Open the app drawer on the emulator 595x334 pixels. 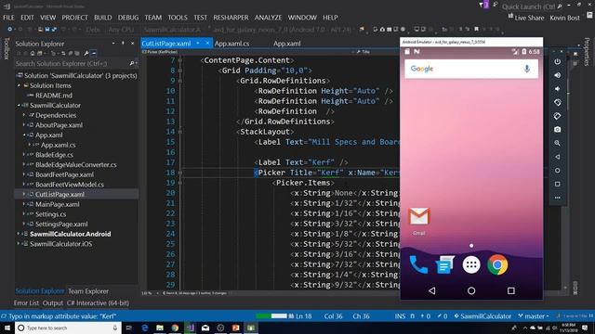(x=471, y=264)
